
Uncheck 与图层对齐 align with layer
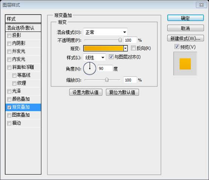click(111, 57)
